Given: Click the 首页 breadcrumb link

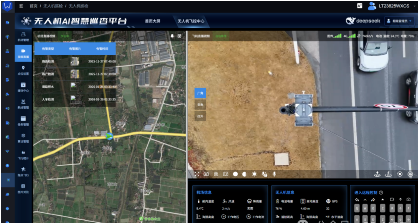Looking at the screenshot, I should click(x=33, y=6).
